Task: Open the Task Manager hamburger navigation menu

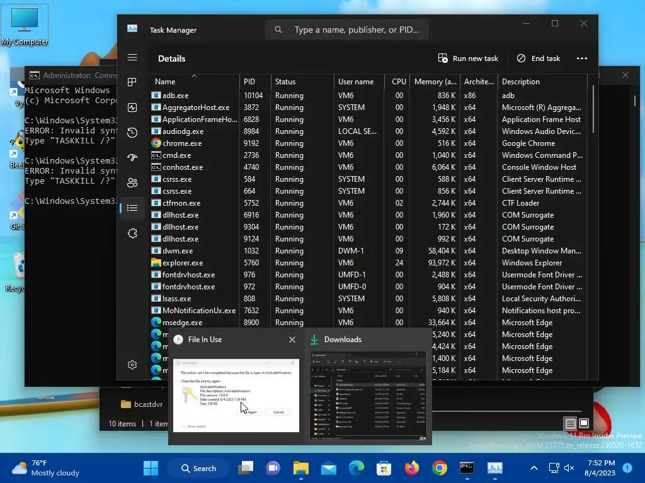Action: point(132,57)
